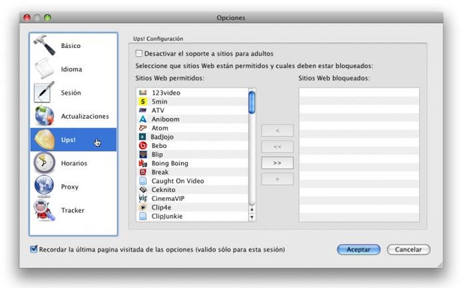Click the 123video site icon
466x288 pixels.
coord(143,93)
